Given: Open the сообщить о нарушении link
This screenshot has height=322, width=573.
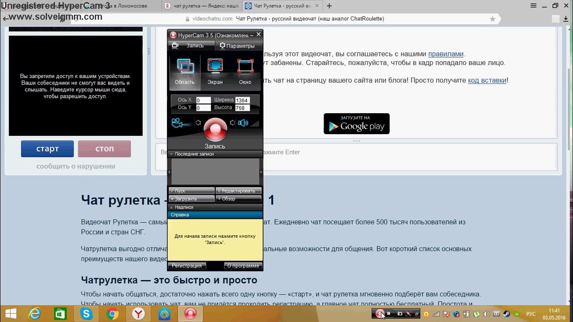Looking at the screenshot, I should click(76, 166).
